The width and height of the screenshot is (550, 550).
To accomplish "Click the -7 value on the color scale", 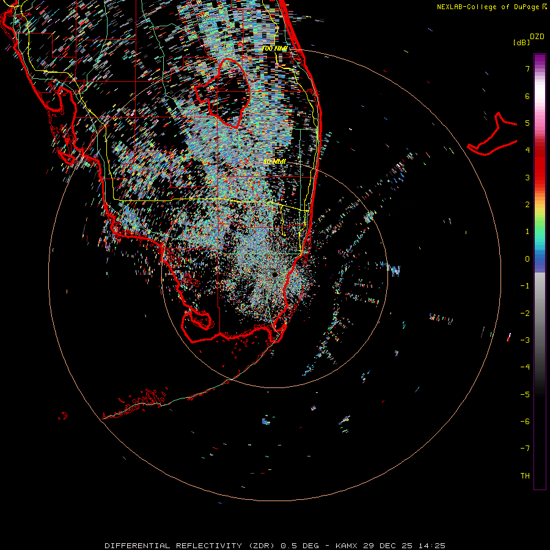I will pyautogui.click(x=525, y=449).
